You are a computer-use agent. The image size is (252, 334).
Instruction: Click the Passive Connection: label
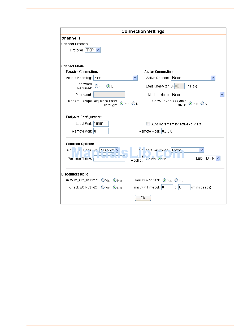click(82, 72)
